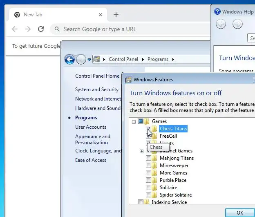This screenshot has height=217, width=255.
Task: Click the Windows Features title bar icon
Action: click(x=128, y=80)
